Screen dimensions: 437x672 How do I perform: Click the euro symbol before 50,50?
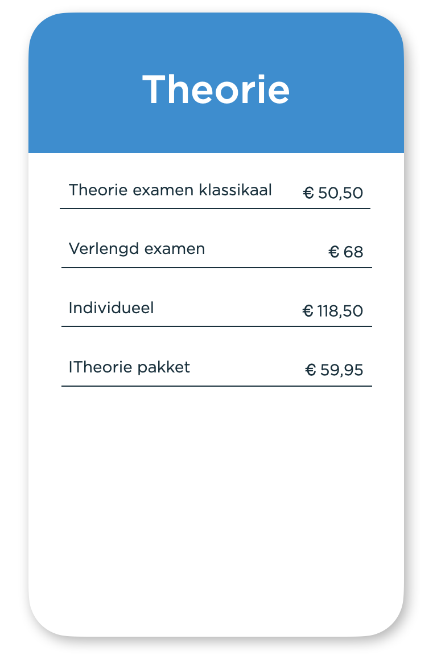tap(309, 193)
